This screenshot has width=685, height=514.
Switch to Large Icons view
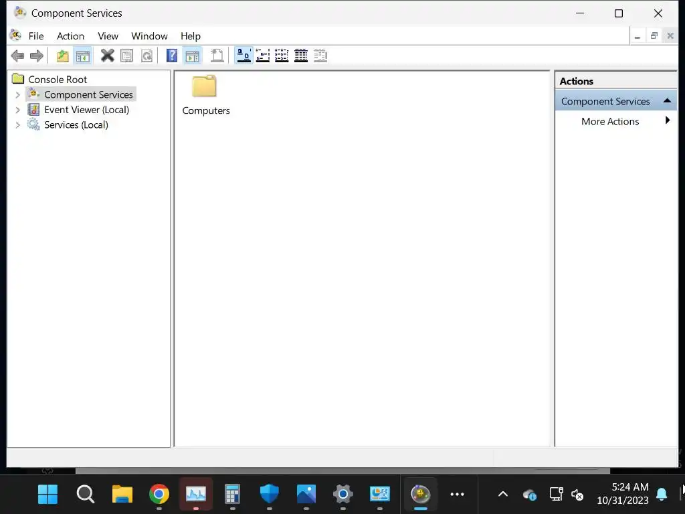point(243,56)
